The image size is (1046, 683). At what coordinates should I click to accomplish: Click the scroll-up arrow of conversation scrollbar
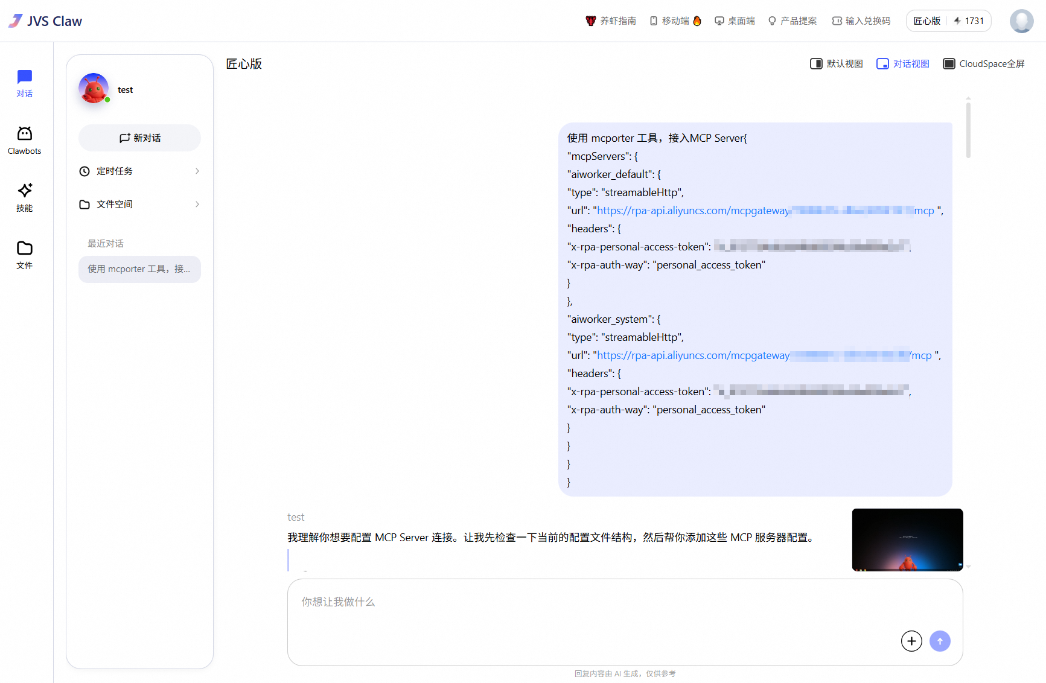pos(968,98)
